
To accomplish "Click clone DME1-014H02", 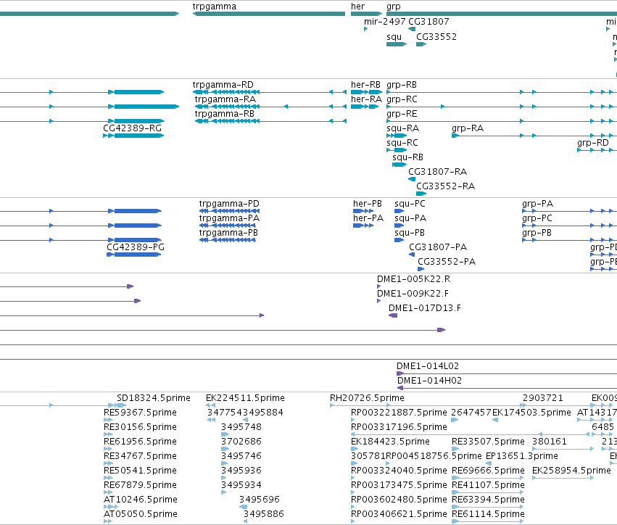I will click(507, 388).
